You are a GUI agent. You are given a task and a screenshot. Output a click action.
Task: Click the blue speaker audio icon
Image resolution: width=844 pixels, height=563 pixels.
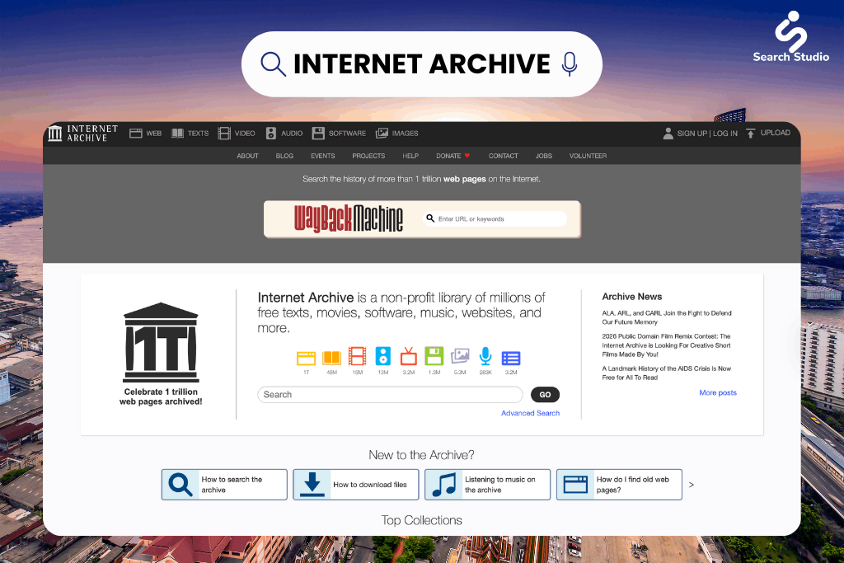(x=382, y=357)
